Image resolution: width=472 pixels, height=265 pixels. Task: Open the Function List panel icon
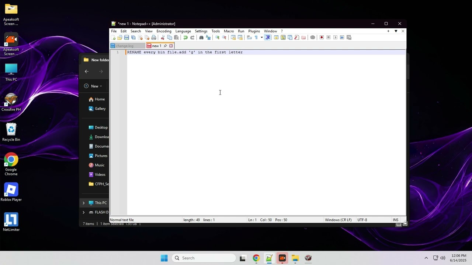pos(296,38)
